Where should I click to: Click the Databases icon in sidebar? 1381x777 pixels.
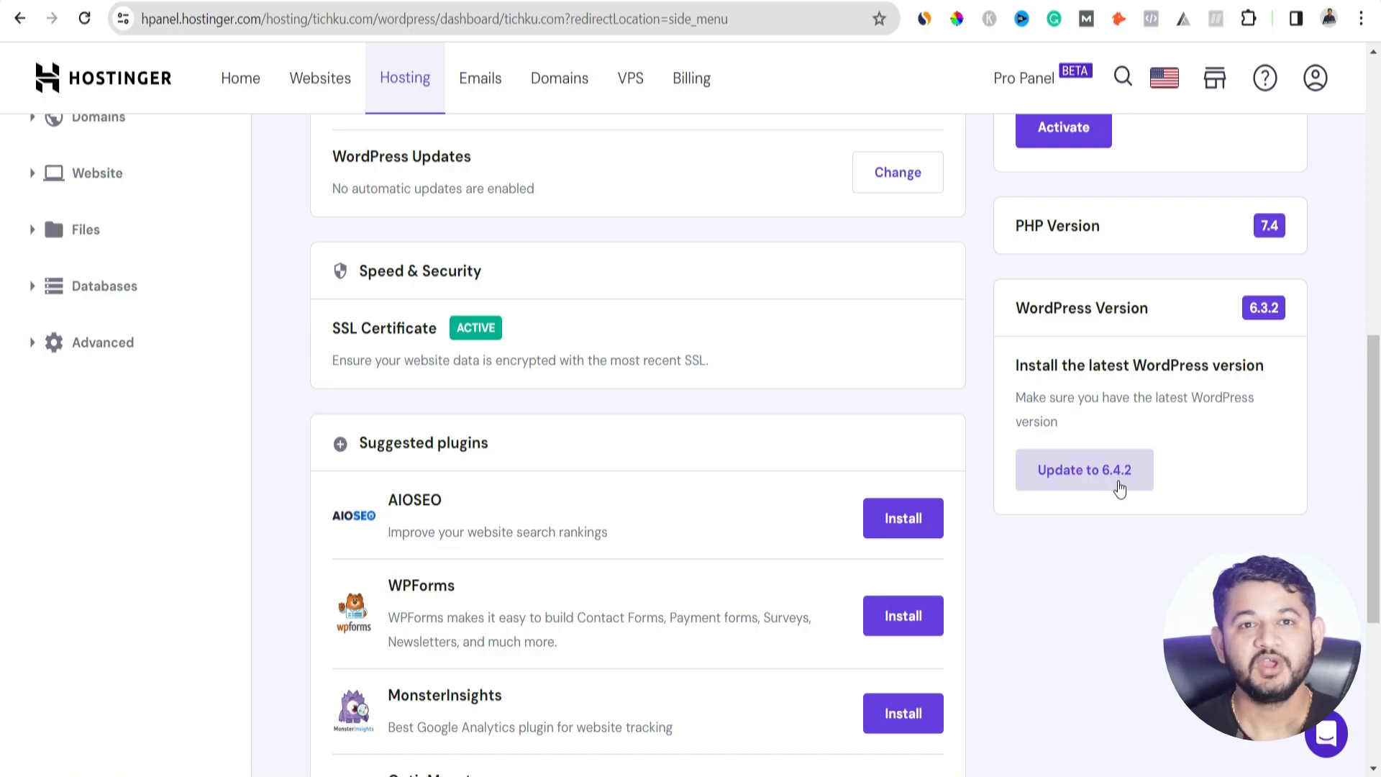pyautogui.click(x=54, y=286)
